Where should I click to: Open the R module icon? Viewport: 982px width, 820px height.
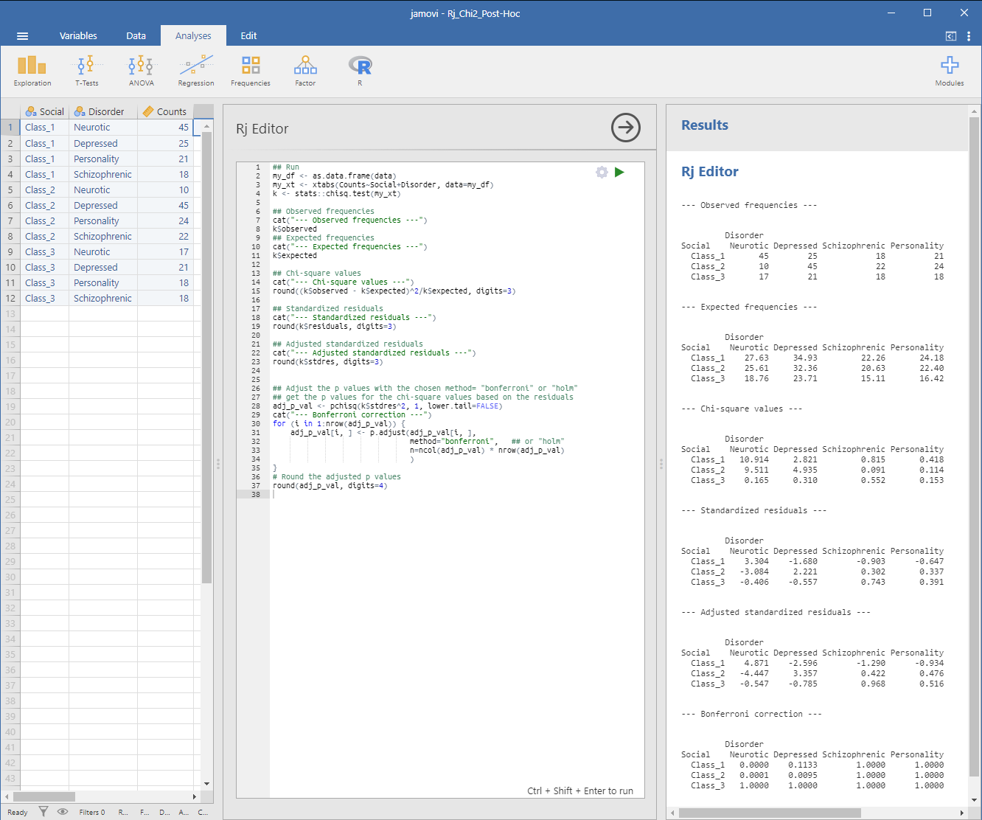360,71
